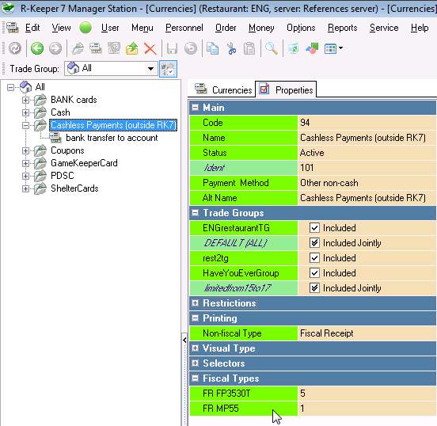437x426 pixels.
Task: Collapse the All root tree node
Action: [10, 88]
